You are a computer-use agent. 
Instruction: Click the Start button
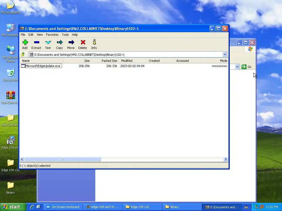(x=13, y=207)
